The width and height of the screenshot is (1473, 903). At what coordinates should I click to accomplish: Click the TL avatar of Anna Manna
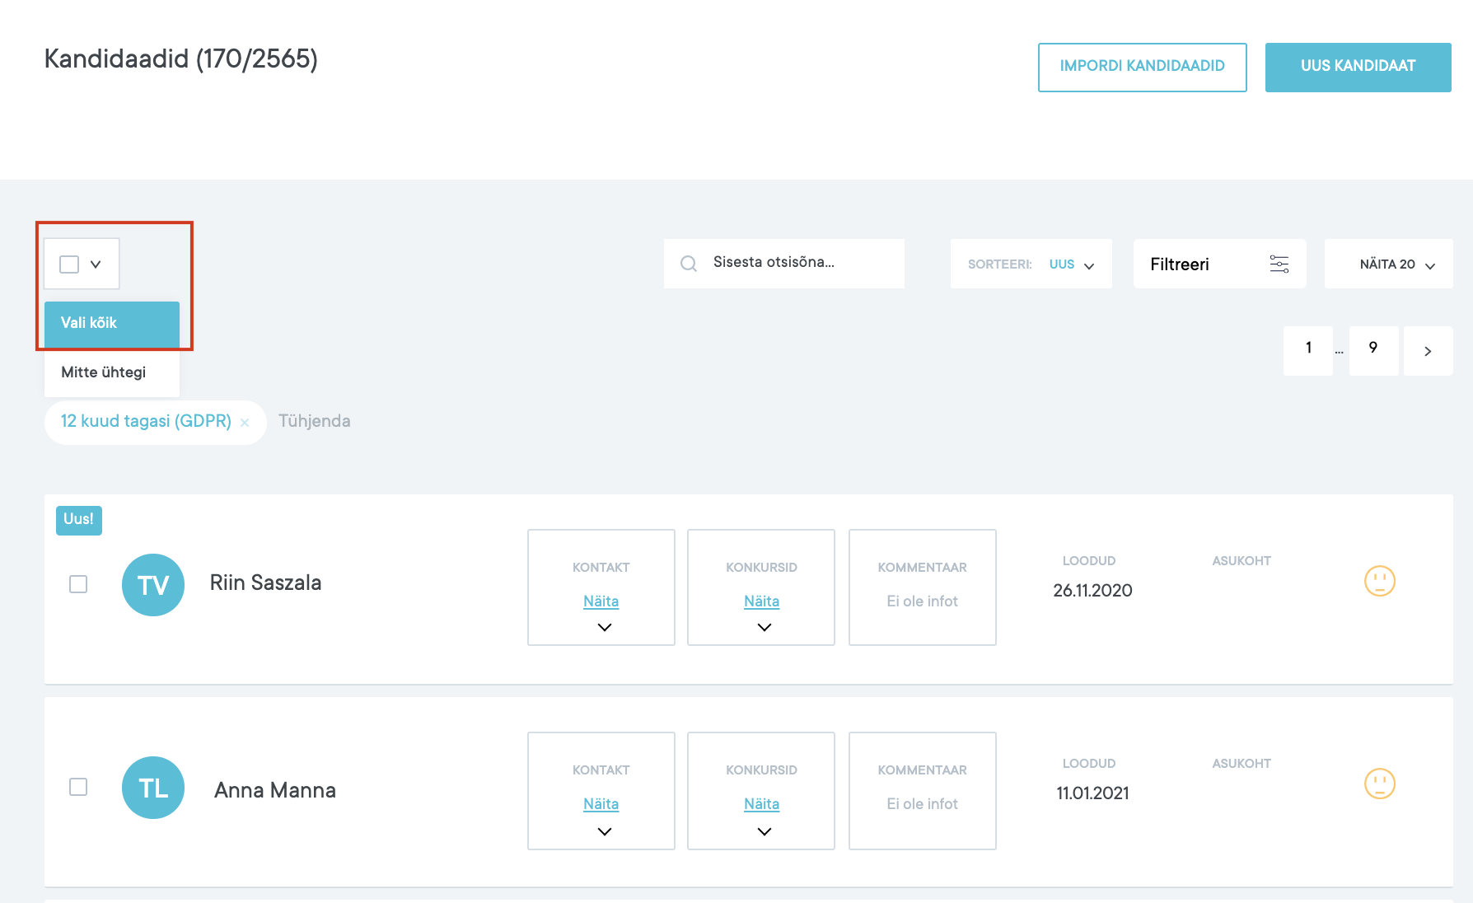153,788
